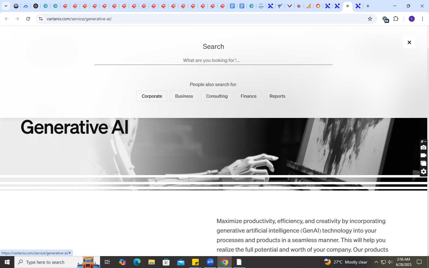
Task: Go back to the previous page
Action: click(7, 19)
